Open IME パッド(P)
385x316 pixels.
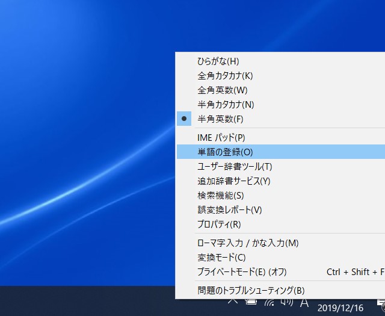[281, 137]
